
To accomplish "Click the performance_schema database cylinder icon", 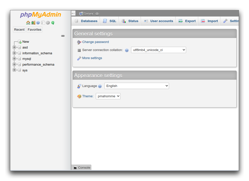I will (19, 64).
